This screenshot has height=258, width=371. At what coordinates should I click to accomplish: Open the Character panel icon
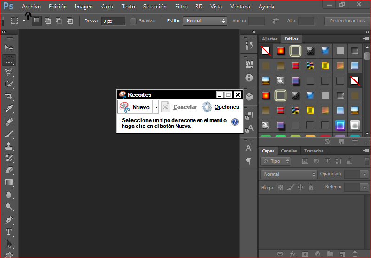(x=249, y=148)
